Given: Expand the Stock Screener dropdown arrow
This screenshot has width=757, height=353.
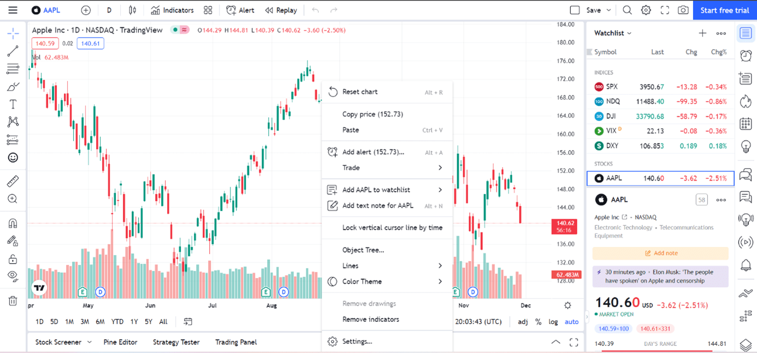Looking at the screenshot, I should [90, 342].
